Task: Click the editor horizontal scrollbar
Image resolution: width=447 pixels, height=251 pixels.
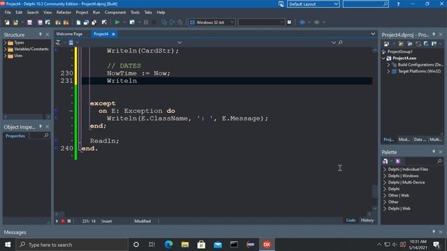Action: (x=213, y=214)
